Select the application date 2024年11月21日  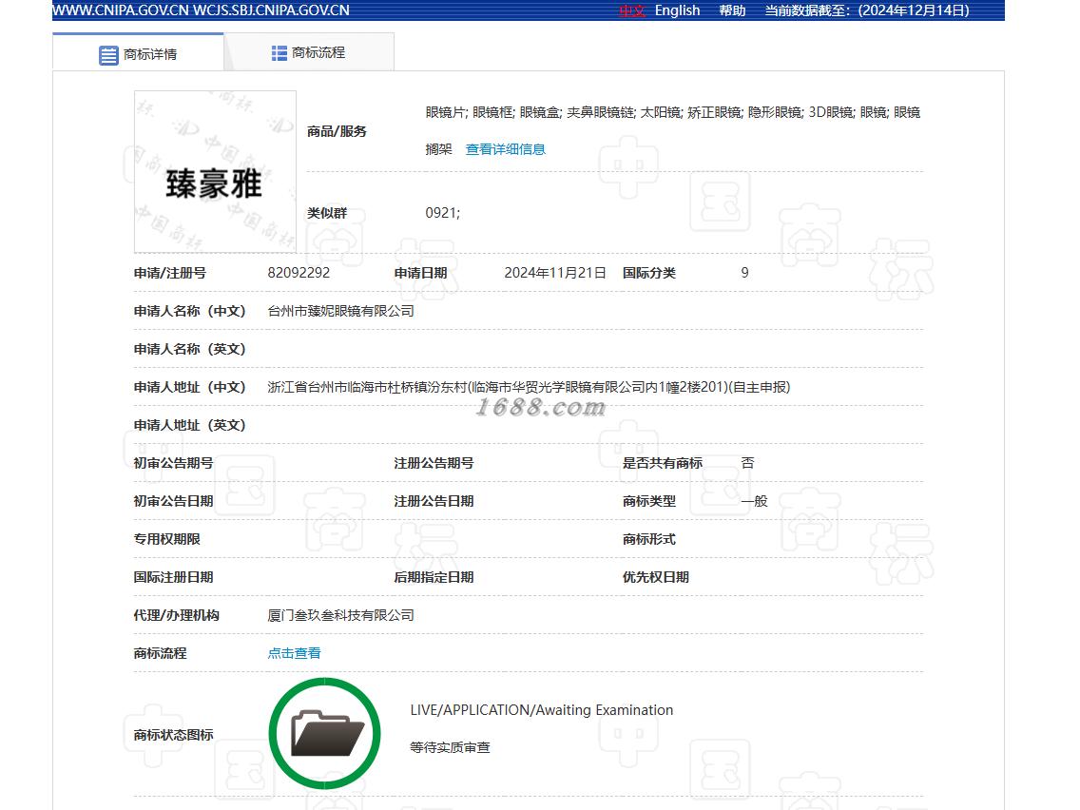click(x=555, y=273)
